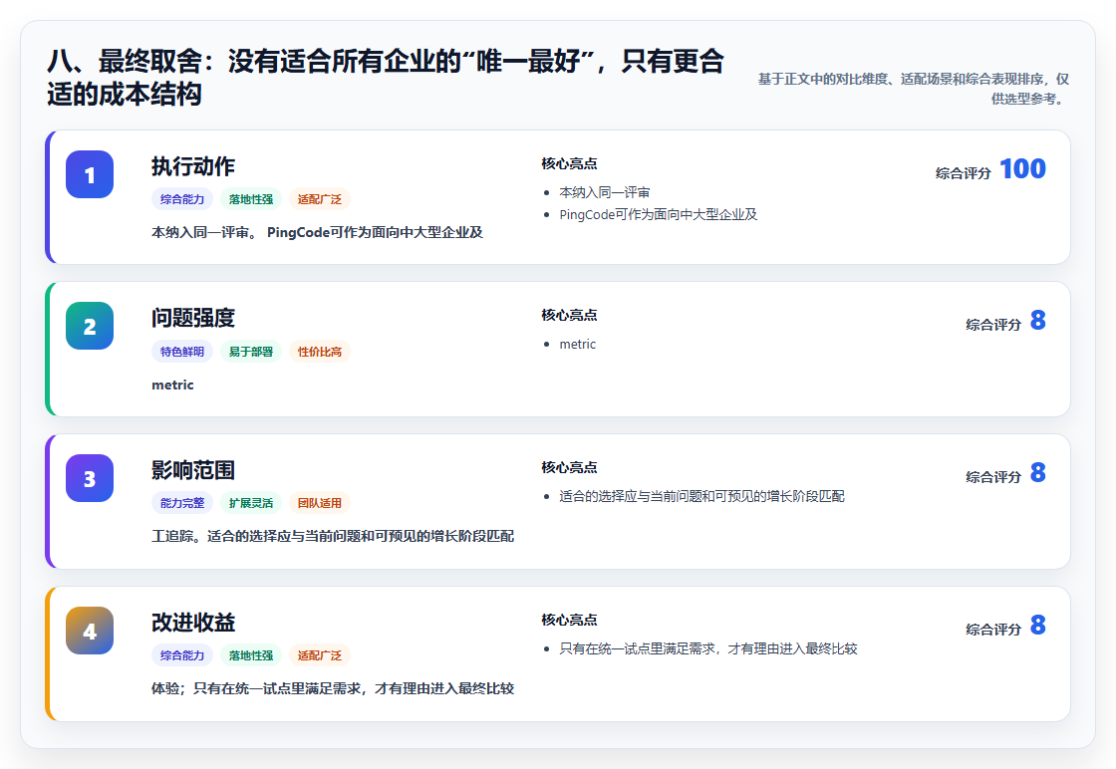The width and height of the screenshot is (1116, 769).
Task: Click 核心亮点 heading in 执行动作 card
Action: (x=569, y=163)
